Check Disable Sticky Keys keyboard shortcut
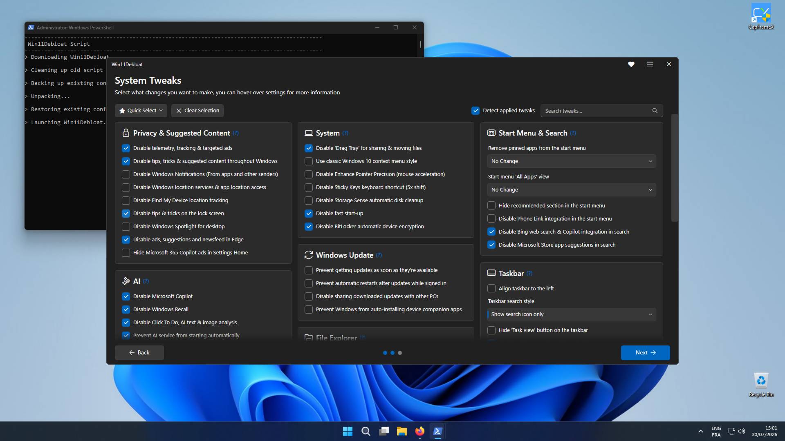Image resolution: width=785 pixels, height=441 pixels. (309, 187)
